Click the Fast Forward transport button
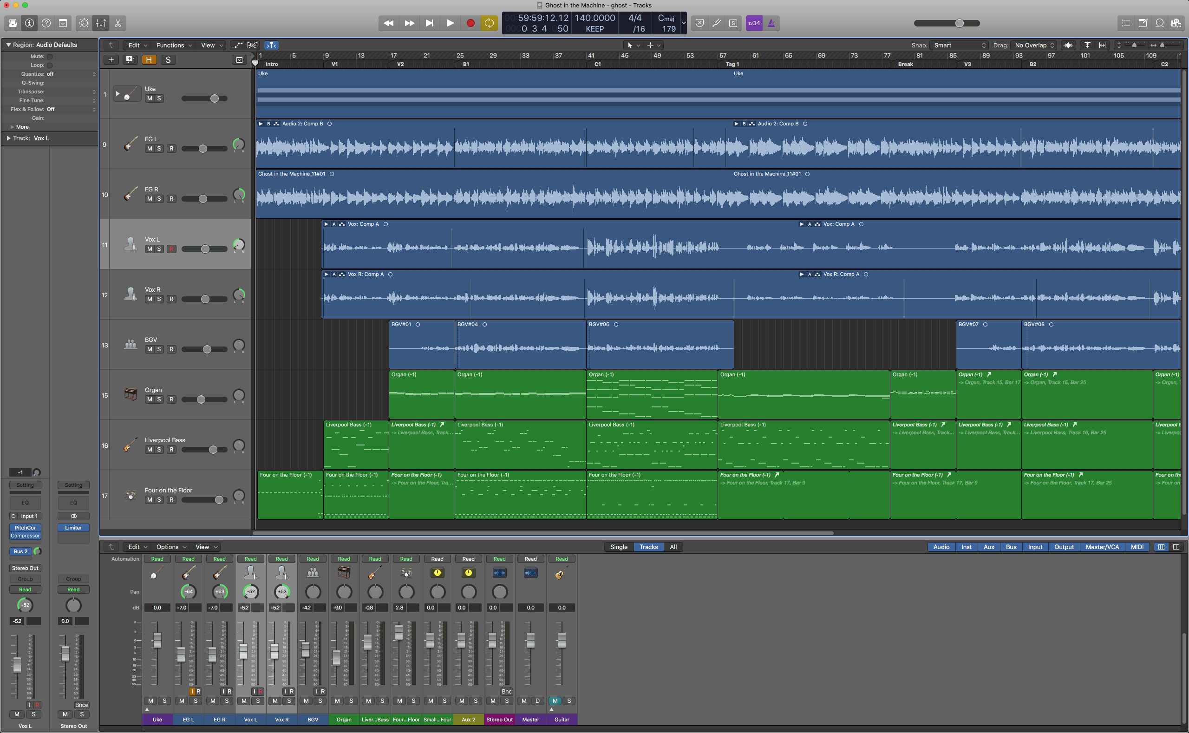The height and width of the screenshot is (733, 1189). pyautogui.click(x=409, y=23)
